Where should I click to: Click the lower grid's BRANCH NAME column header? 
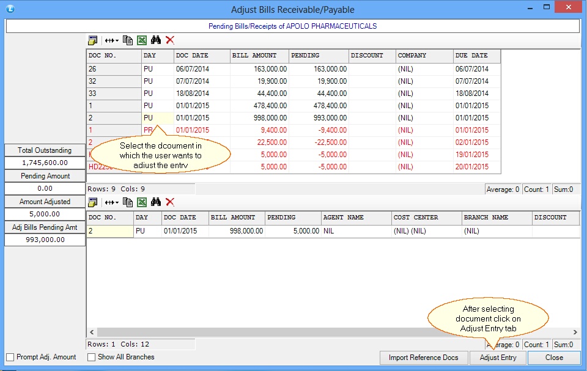point(497,218)
